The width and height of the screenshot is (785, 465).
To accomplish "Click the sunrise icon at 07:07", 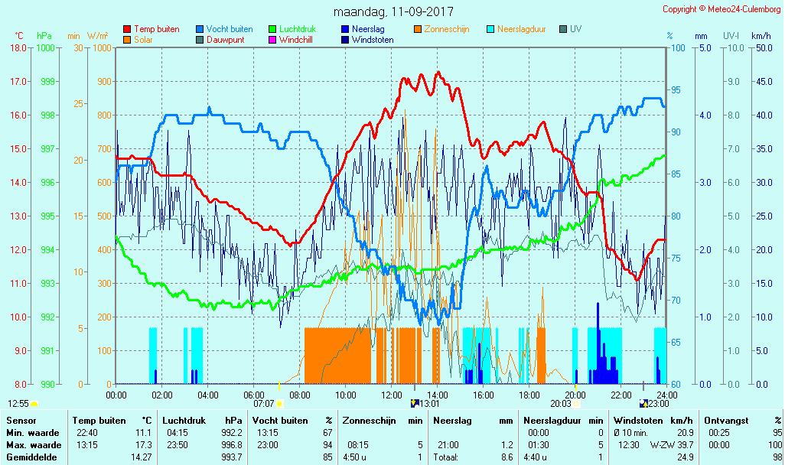I will click(x=280, y=403).
